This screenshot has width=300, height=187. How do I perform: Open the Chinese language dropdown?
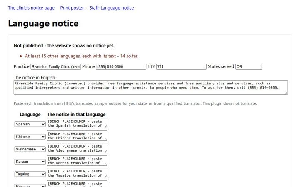click(x=30, y=137)
